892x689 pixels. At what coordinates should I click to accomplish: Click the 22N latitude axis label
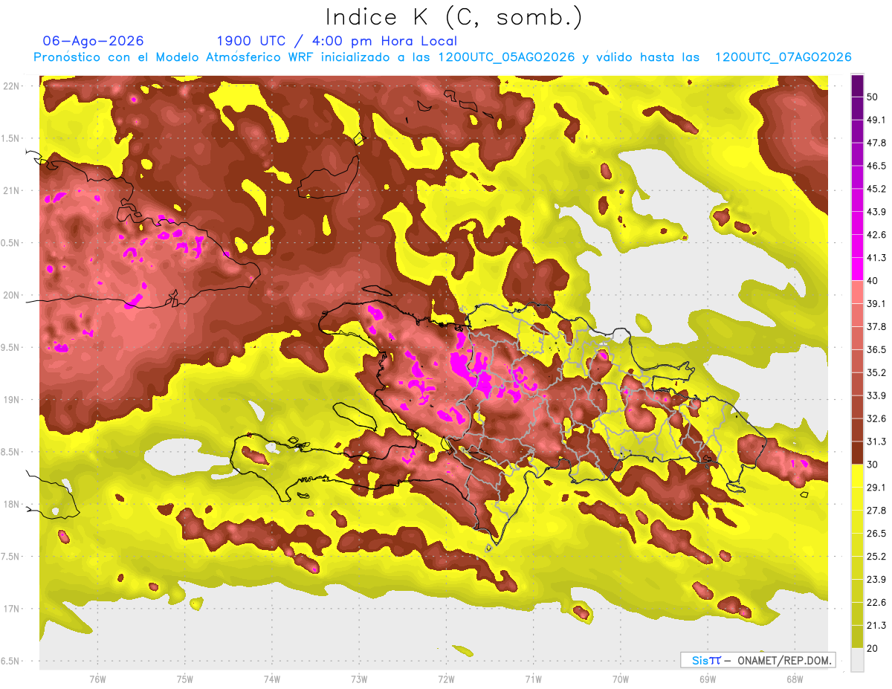point(12,86)
